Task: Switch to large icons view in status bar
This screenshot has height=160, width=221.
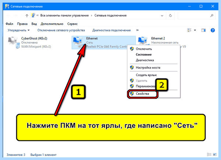Action: point(215,154)
